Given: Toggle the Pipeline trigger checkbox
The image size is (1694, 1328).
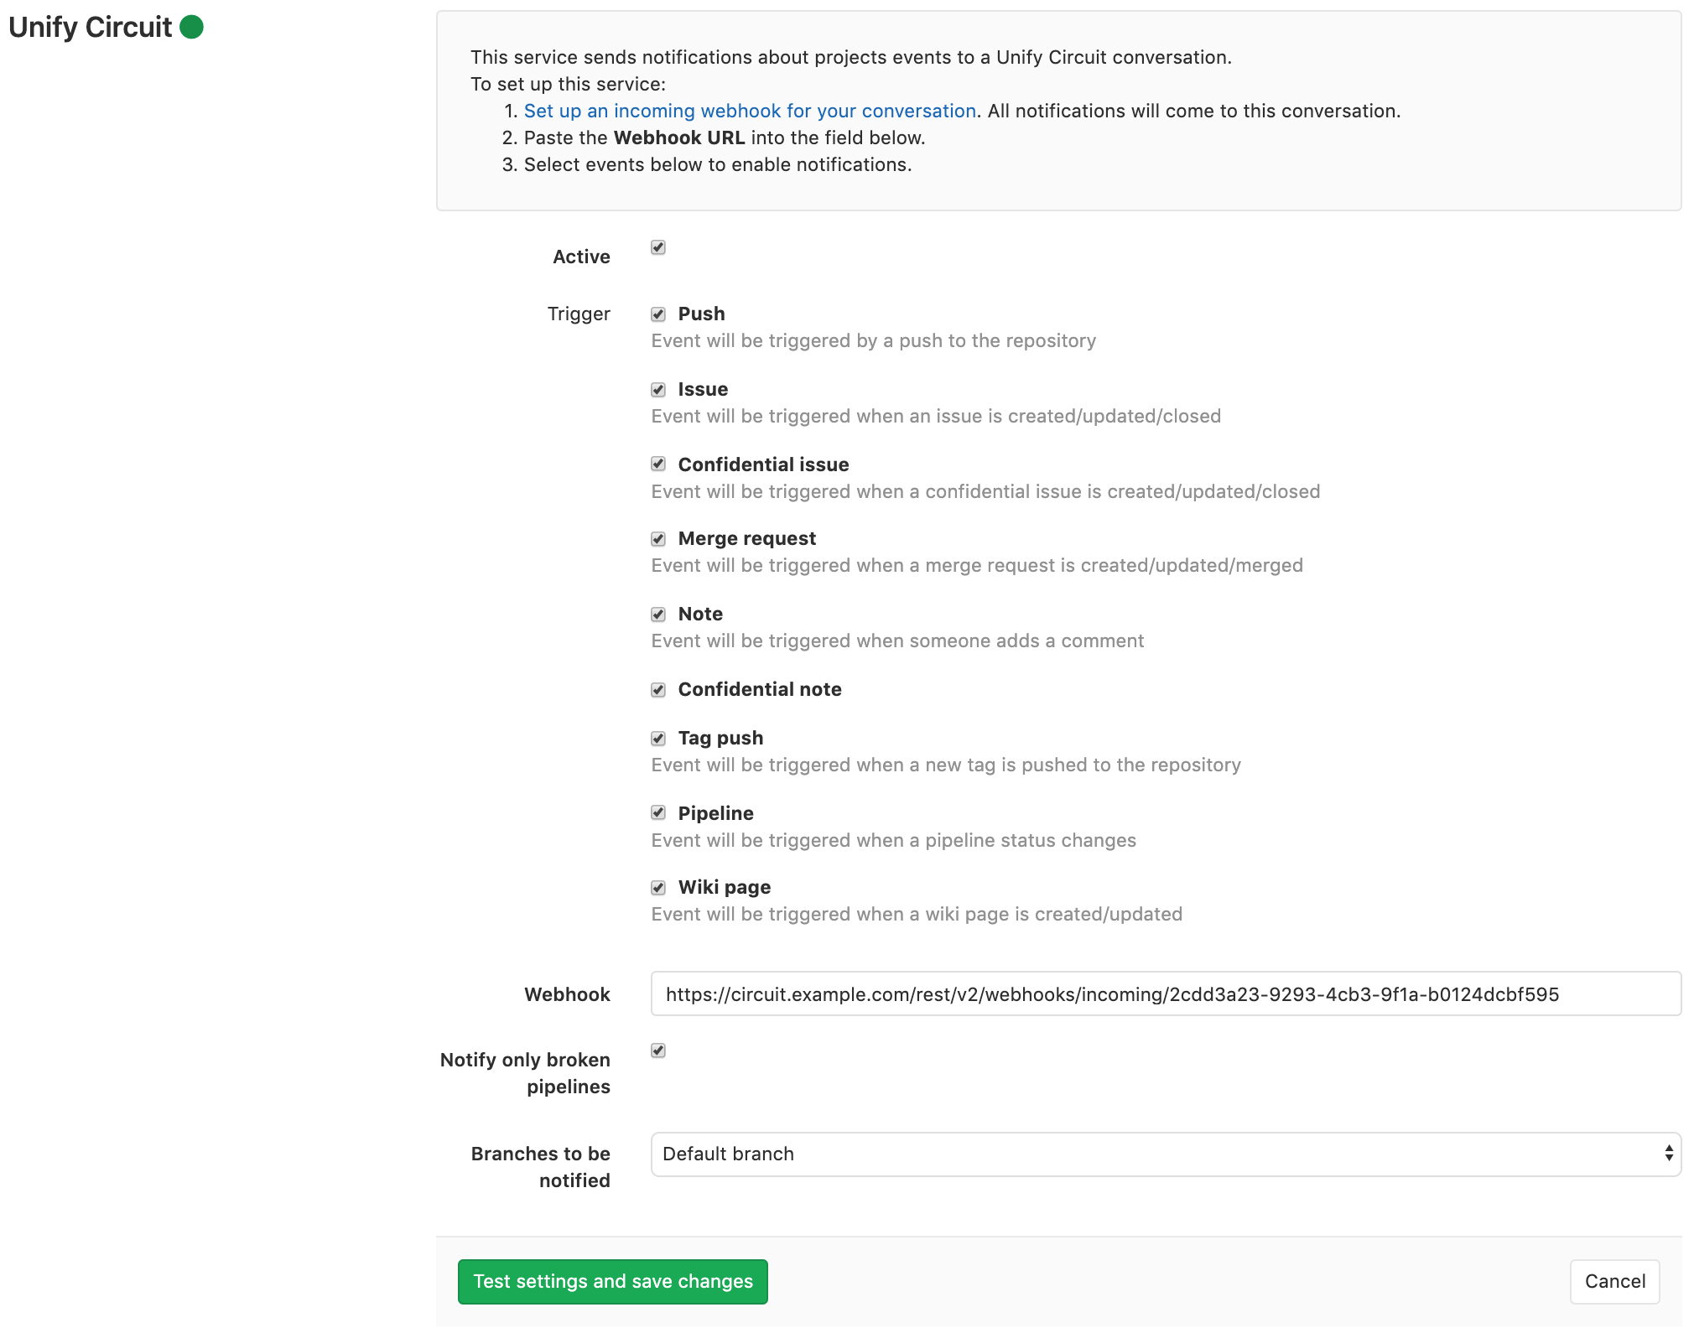Looking at the screenshot, I should [x=658, y=811].
